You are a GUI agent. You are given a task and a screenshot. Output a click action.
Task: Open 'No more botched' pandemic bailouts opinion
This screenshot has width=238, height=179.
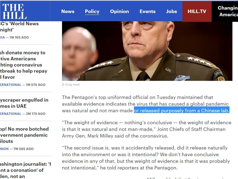(x=24, y=135)
